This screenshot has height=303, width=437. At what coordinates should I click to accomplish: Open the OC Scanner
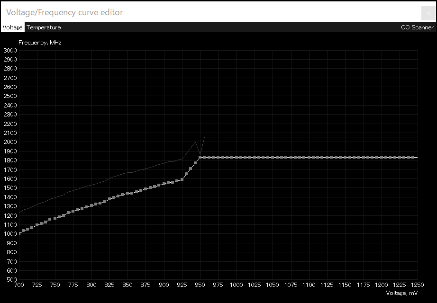click(417, 27)
